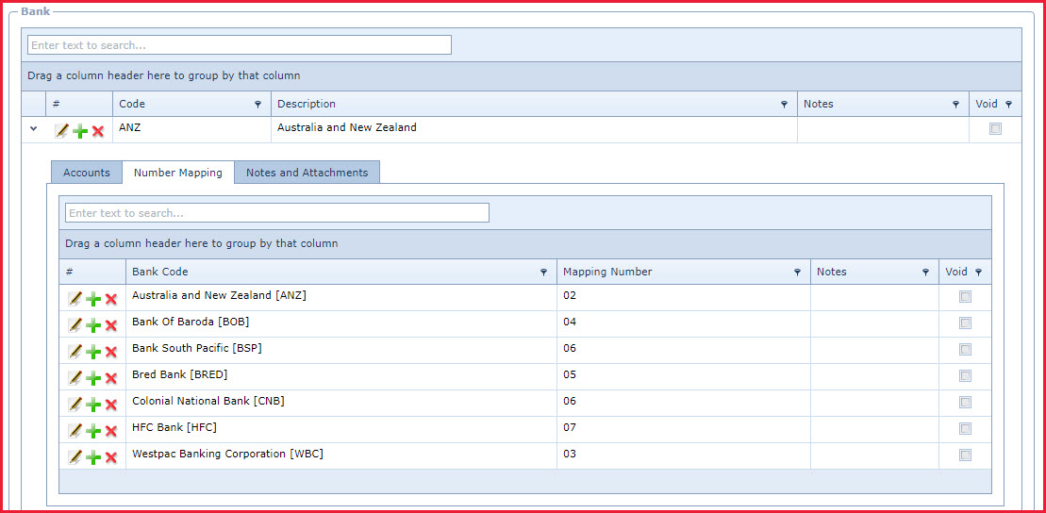
Task: Edit Bank Of Baroda [BOB] mapping
Action: point(75,325)
